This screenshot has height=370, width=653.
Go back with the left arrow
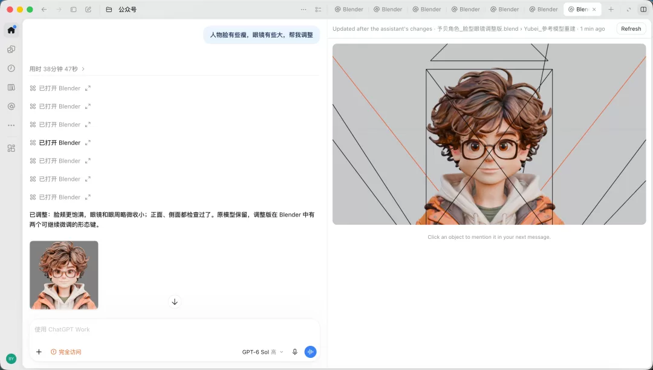tap(44, 9)
